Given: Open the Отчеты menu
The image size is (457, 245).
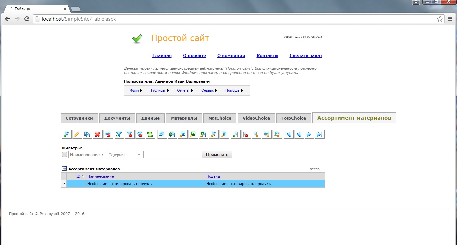Looking at the screenshot, I should click(x=185, y=90).
